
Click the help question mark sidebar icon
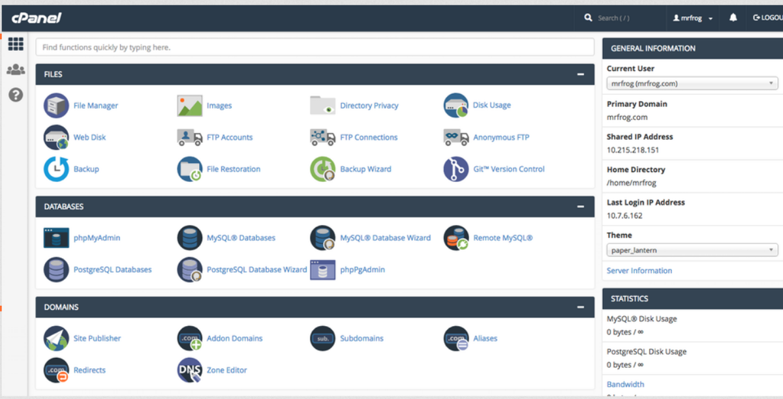coord(16,95)
